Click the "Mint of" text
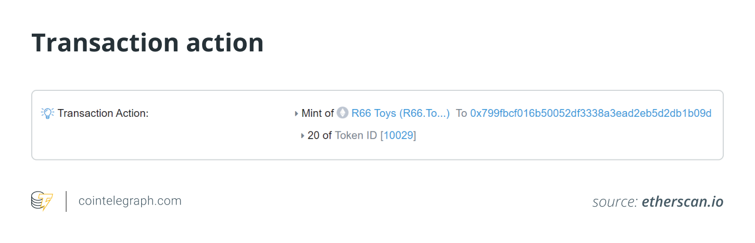 (x=318, y=113)
